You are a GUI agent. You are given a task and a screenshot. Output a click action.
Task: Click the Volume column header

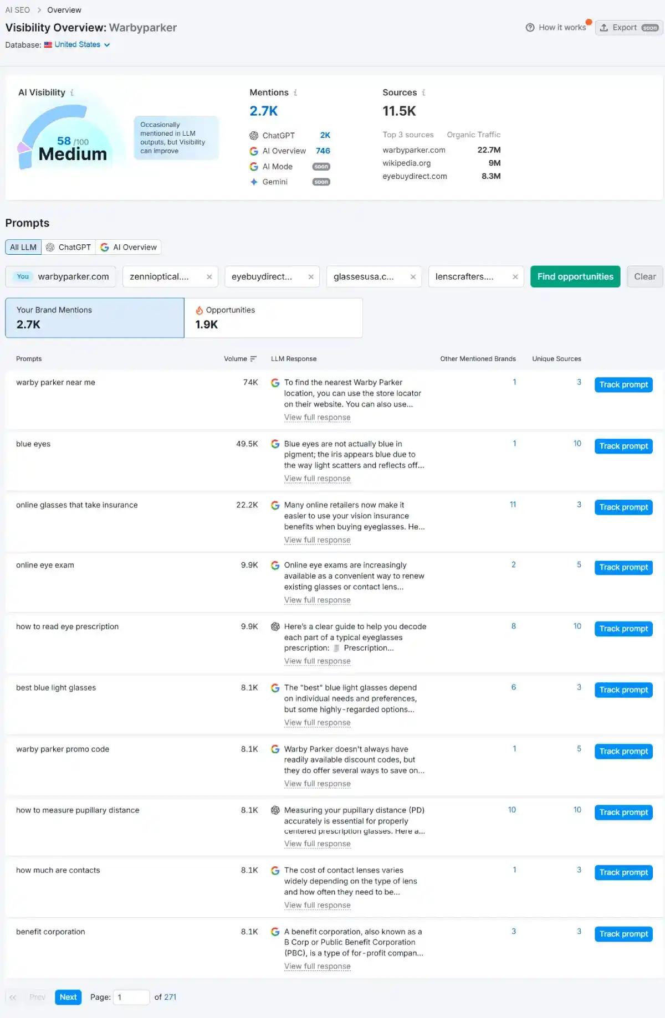pos(236,359)
